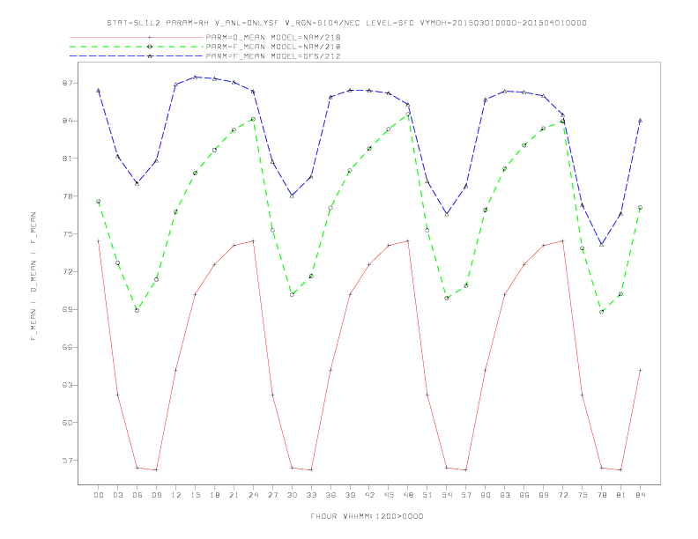Click x-axis forecast hour label 18
This screenshot has height=539, width=698.
coord(214,495)
